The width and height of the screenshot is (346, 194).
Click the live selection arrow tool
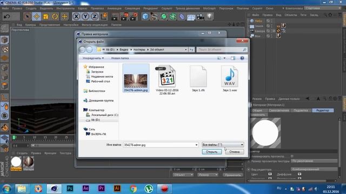(x=28, y=17)
